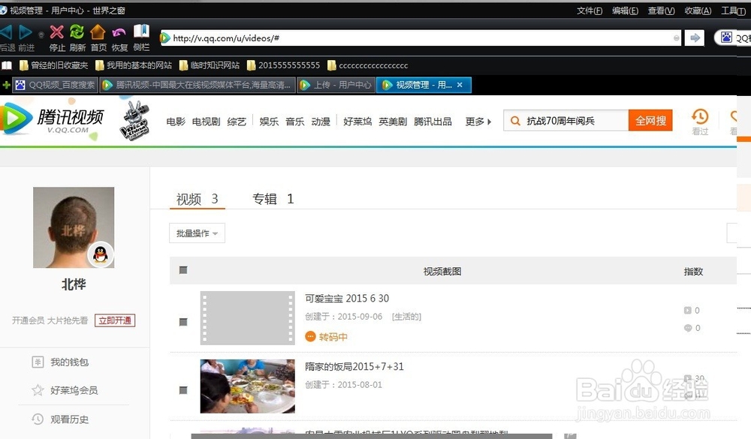Open the 我用的基本的网站 bookmark folder
This screenshot has height=439, width=751.
134,65
